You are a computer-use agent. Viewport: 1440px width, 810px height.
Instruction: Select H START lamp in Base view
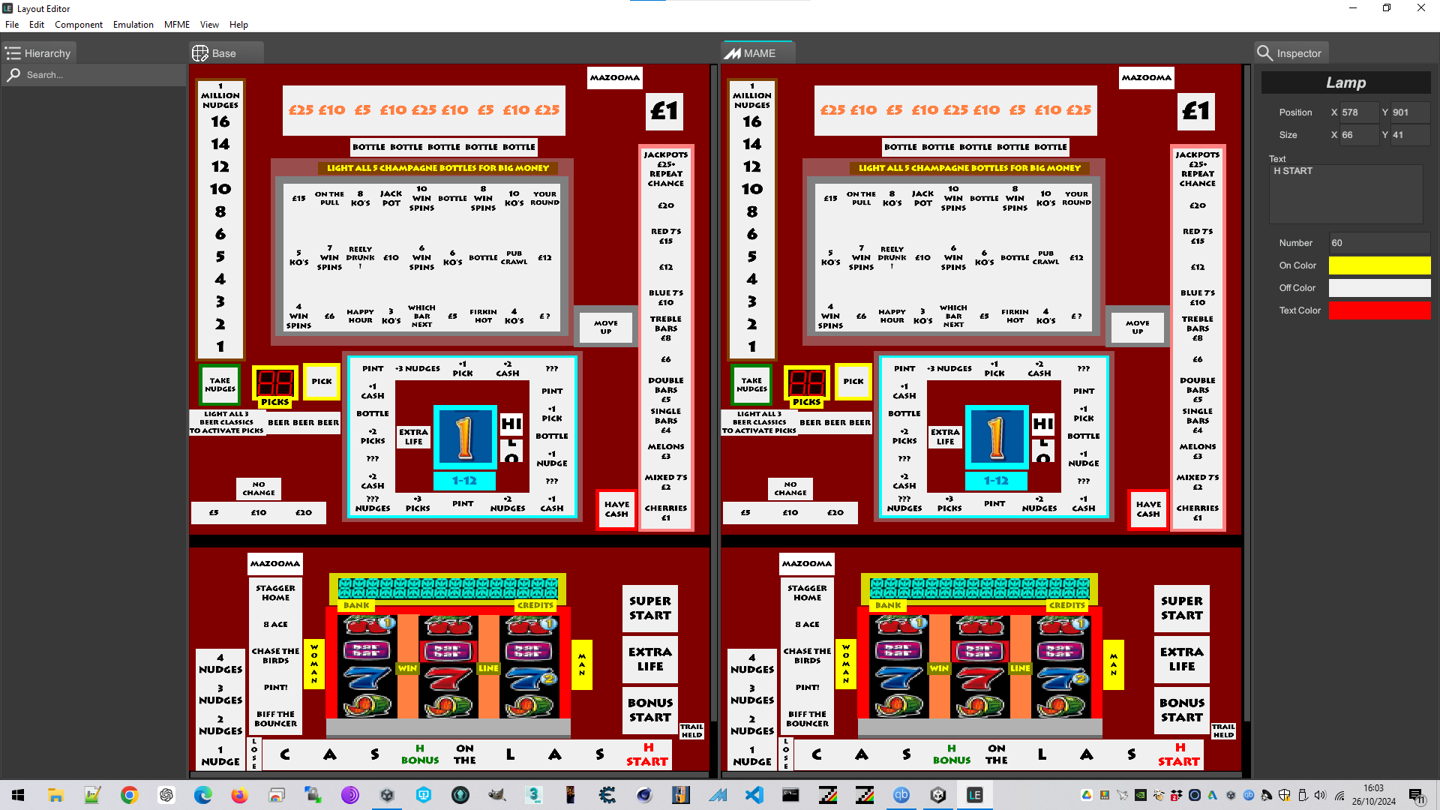pos(647,754)
